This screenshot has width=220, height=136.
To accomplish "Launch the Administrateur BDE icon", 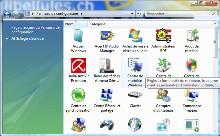I will click(163, 36).
